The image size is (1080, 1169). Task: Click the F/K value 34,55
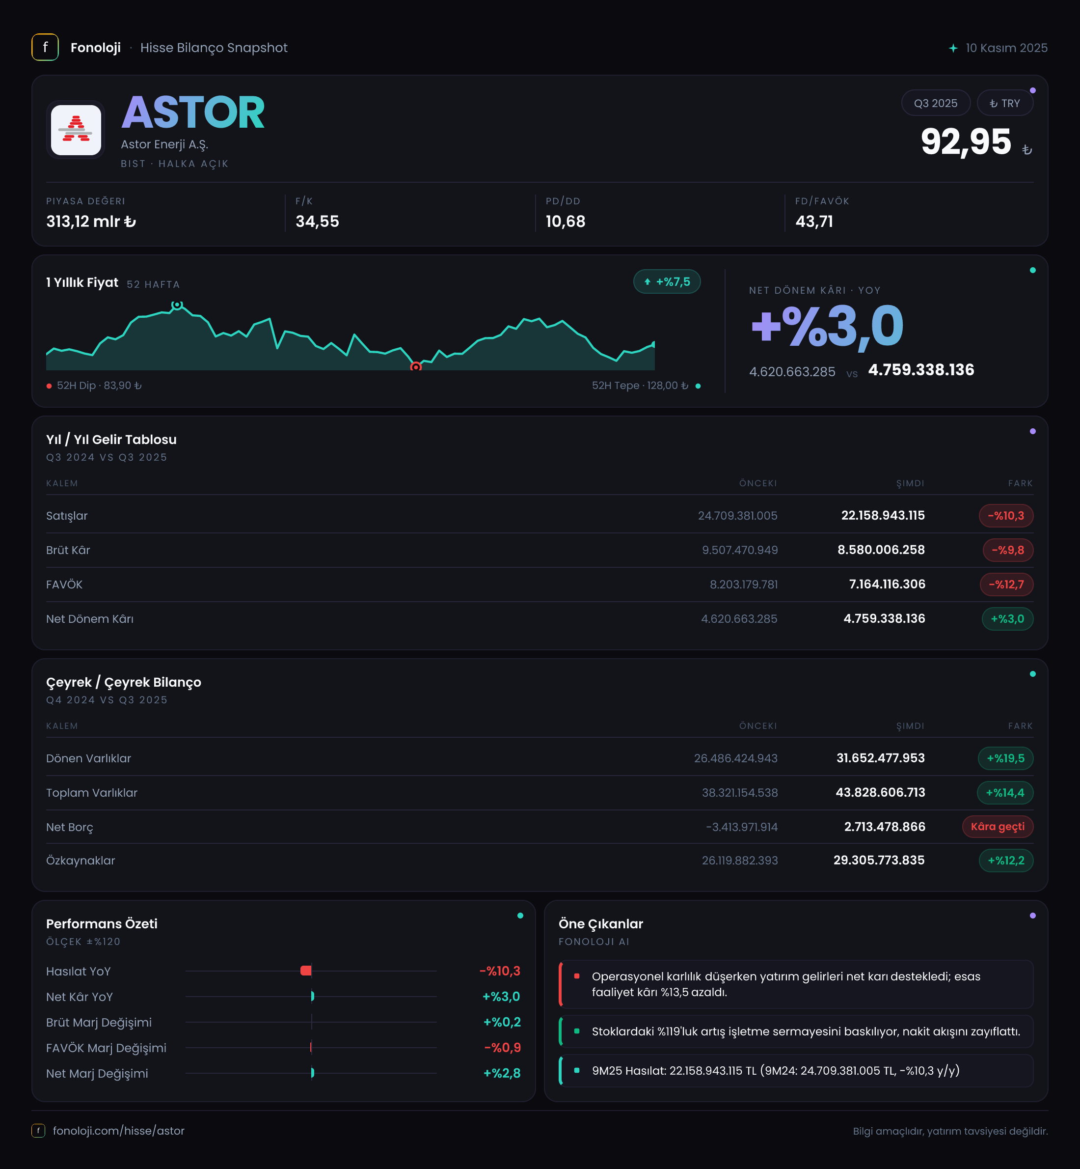coord(317,222)
